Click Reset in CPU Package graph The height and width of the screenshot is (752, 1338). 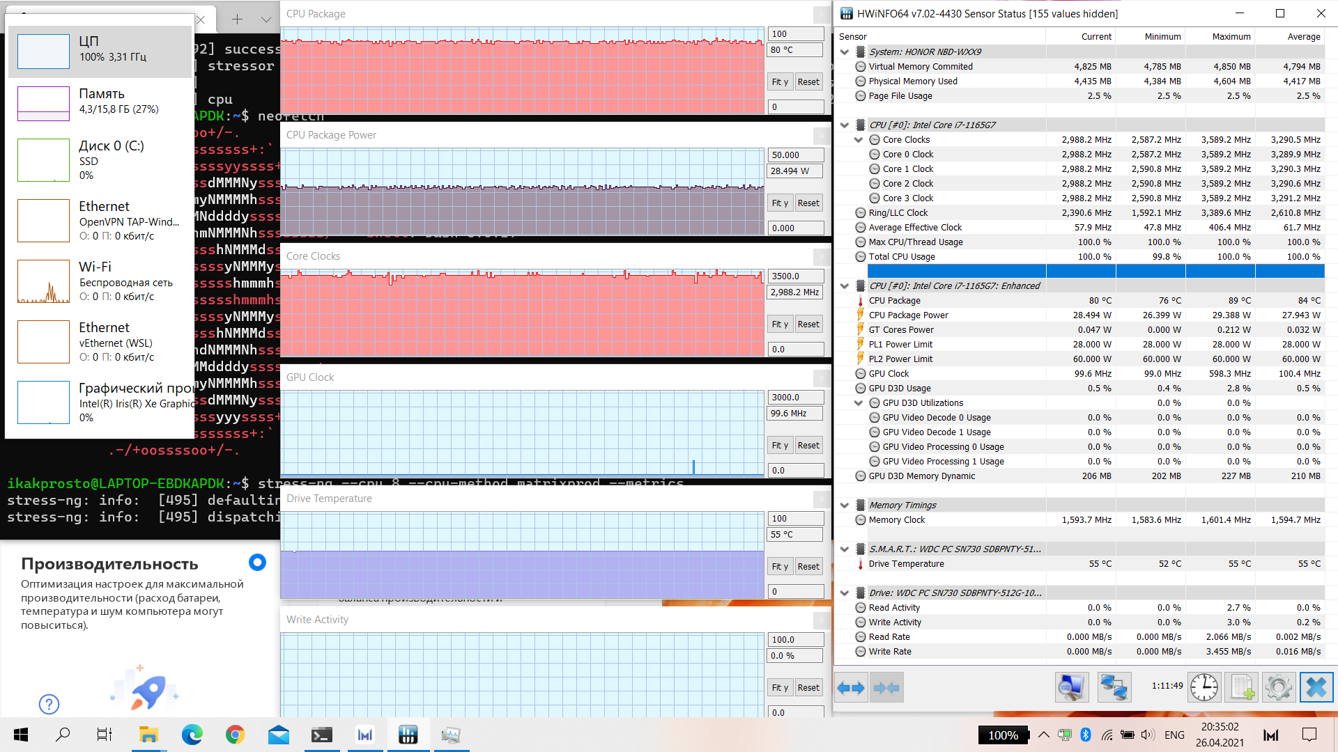coord(808,81)
